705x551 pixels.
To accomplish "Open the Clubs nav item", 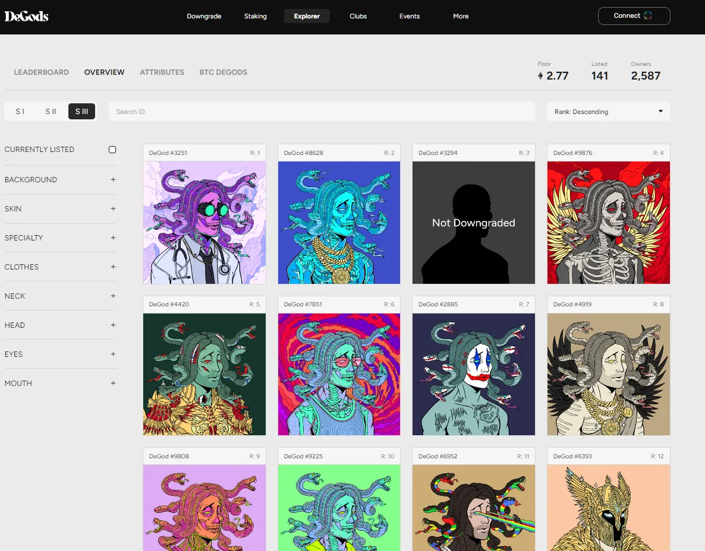I will (358, 16).
